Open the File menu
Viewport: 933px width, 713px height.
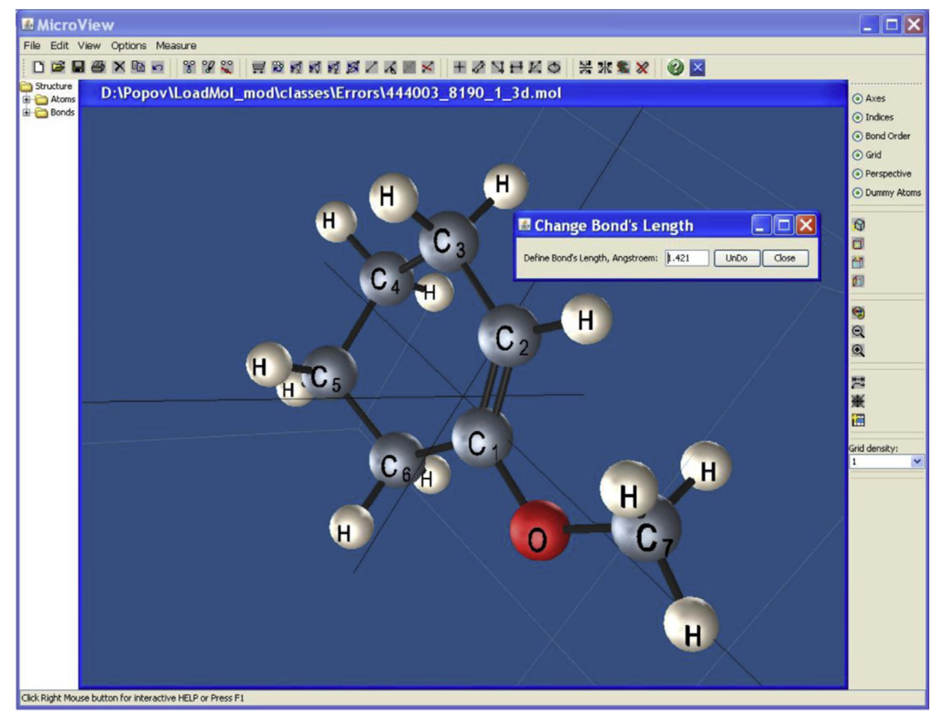click(32, 46)
